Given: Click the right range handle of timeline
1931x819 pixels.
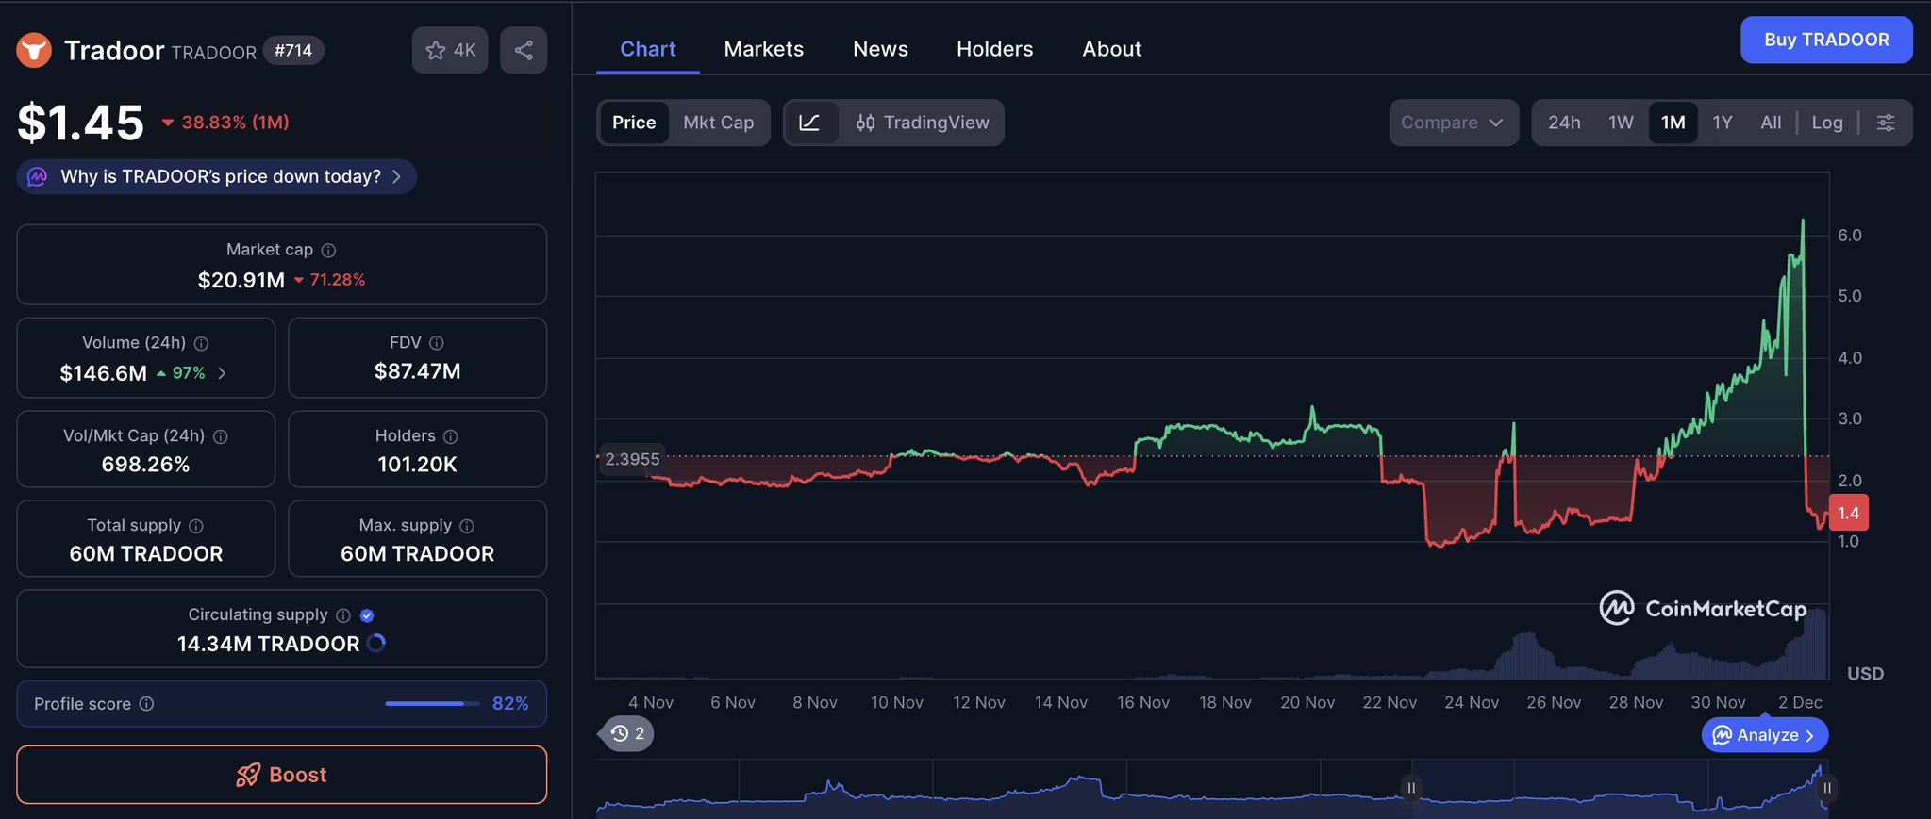Looking at the screenshot, I should (1826, 788).
